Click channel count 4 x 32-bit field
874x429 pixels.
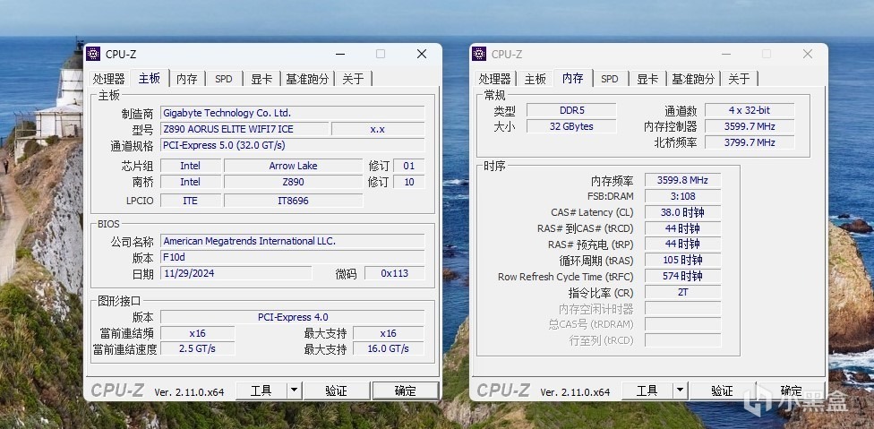[750, 110]
